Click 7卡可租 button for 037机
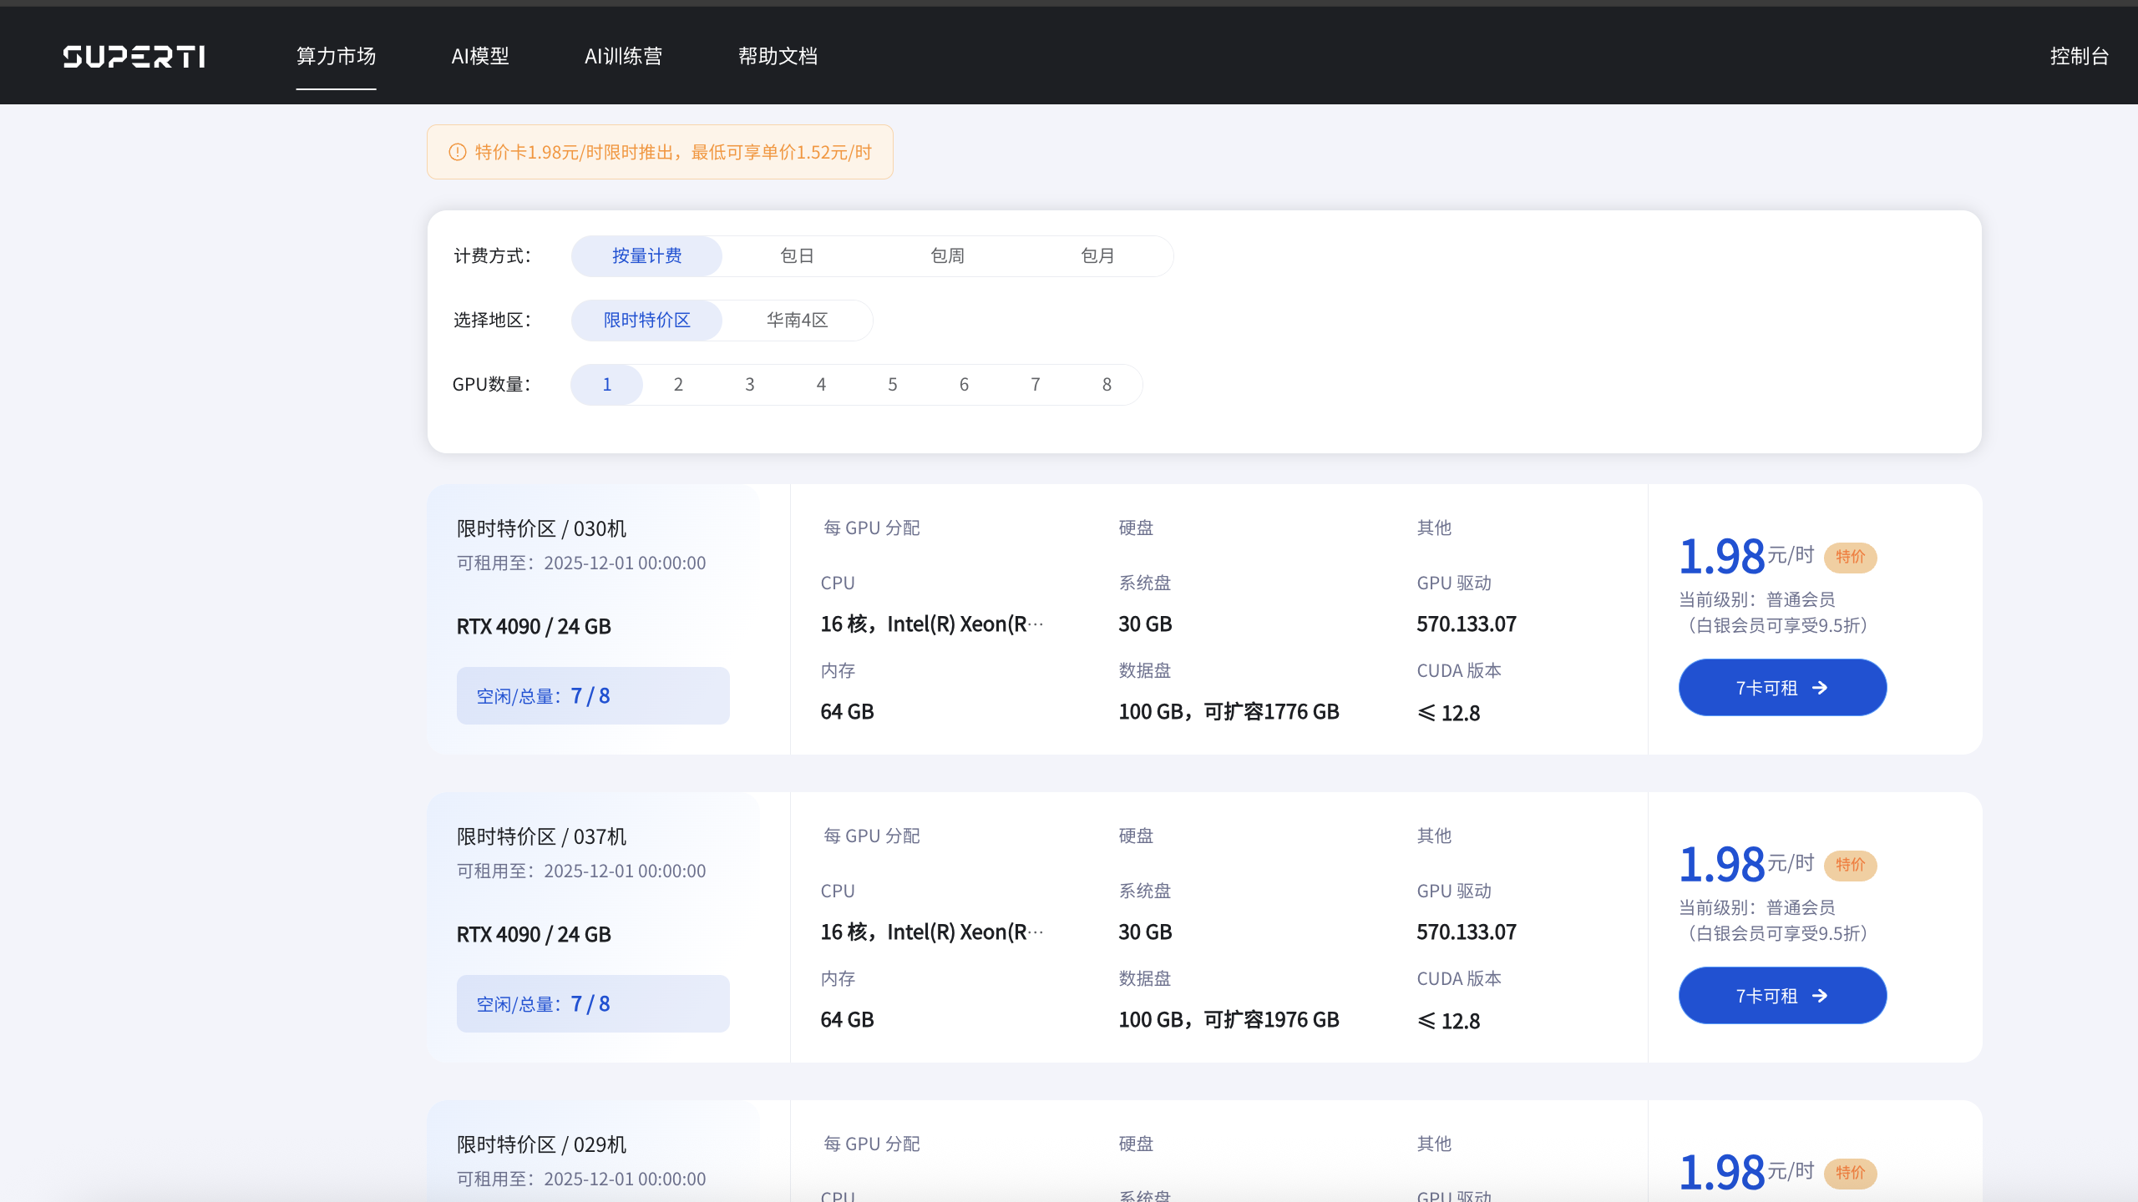Image resolution: width=2138 pixels, height=1202 pixels. (1782, 996)
